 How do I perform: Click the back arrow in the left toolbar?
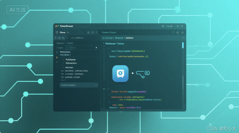56,38
